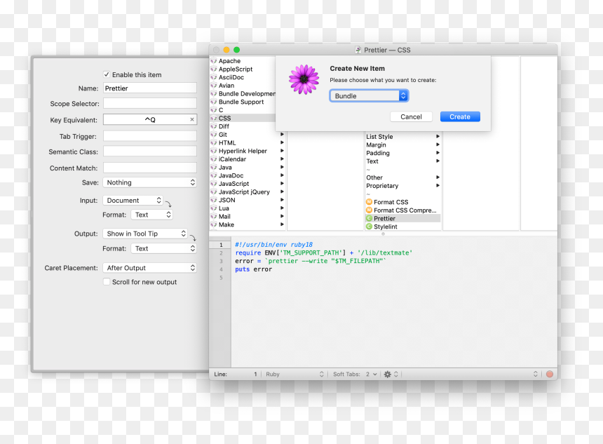Viewport: 603px width, 444px height.
Task: Open the Input Format dropdown
Action: click(152, 215)
